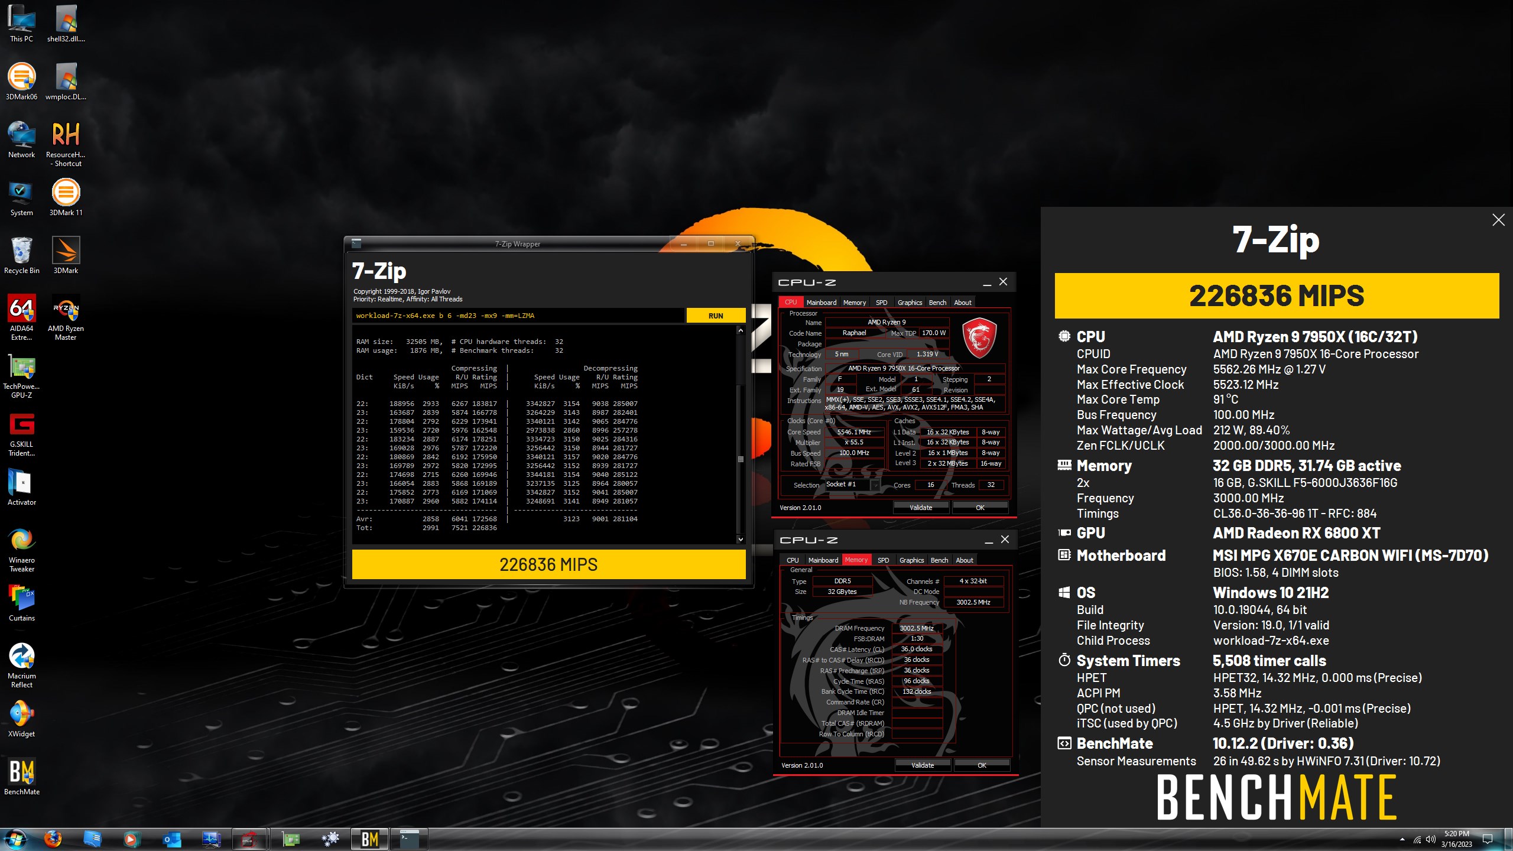Show hidden tray icons arrow
Viewport: 1513px width, 851px height.
[1402, 839]
